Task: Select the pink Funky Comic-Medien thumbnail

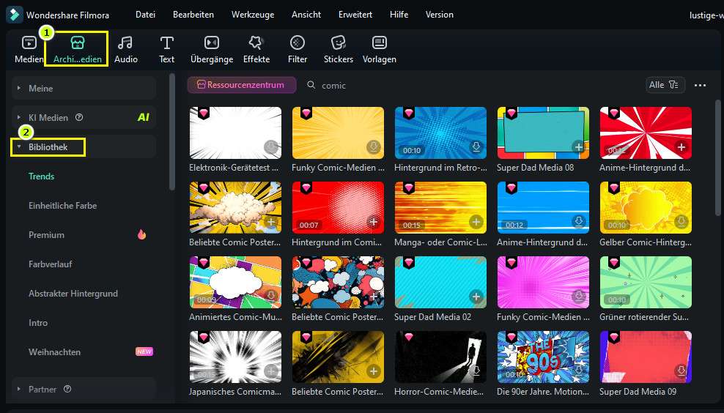Action: point(543,283)
